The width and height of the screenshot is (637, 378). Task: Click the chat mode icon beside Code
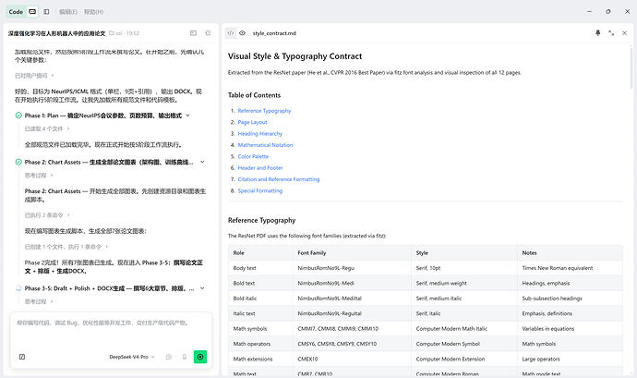click(x=32, y=12)
